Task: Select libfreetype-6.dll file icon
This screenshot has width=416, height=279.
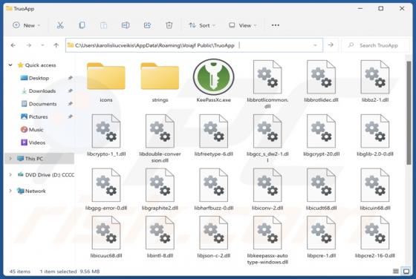Action: coord(214,131)
